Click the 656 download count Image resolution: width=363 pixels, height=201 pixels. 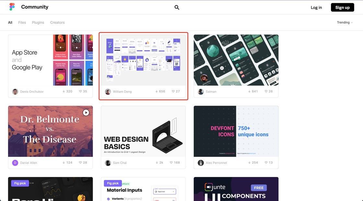click(x=162, y=91)
